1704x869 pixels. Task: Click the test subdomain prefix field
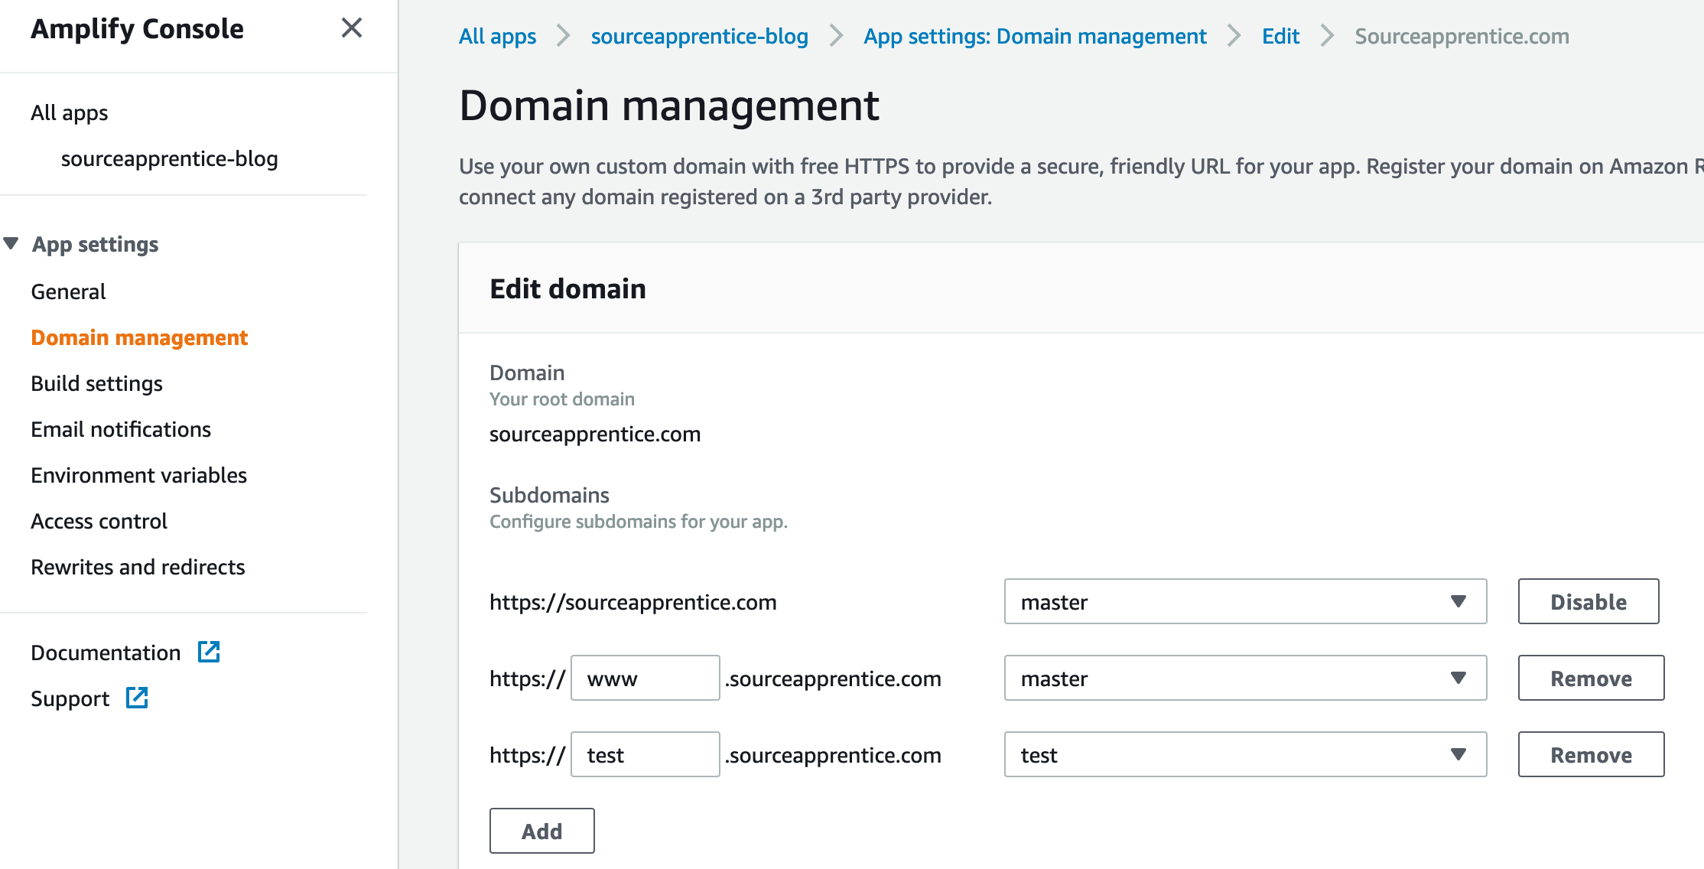646,754
